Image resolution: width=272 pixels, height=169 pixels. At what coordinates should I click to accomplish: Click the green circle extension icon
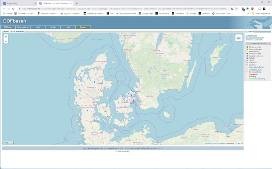[247, 8]
